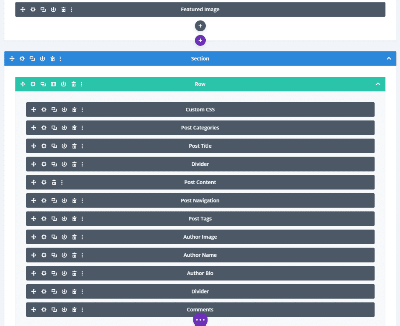Open more options on Featured Image module
This screenshot has height=326, width=400.
click(x=71, y=10)
